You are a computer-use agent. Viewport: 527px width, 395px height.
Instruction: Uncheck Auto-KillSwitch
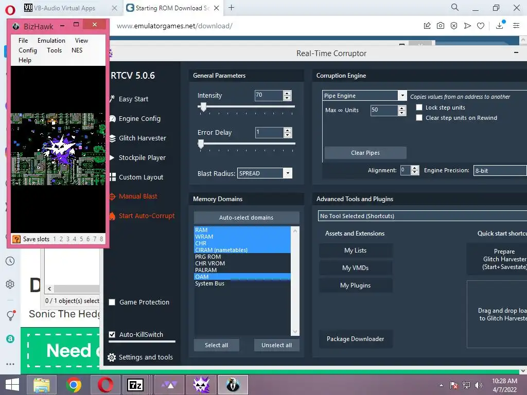pyautogui.click(x=112, y=334)
